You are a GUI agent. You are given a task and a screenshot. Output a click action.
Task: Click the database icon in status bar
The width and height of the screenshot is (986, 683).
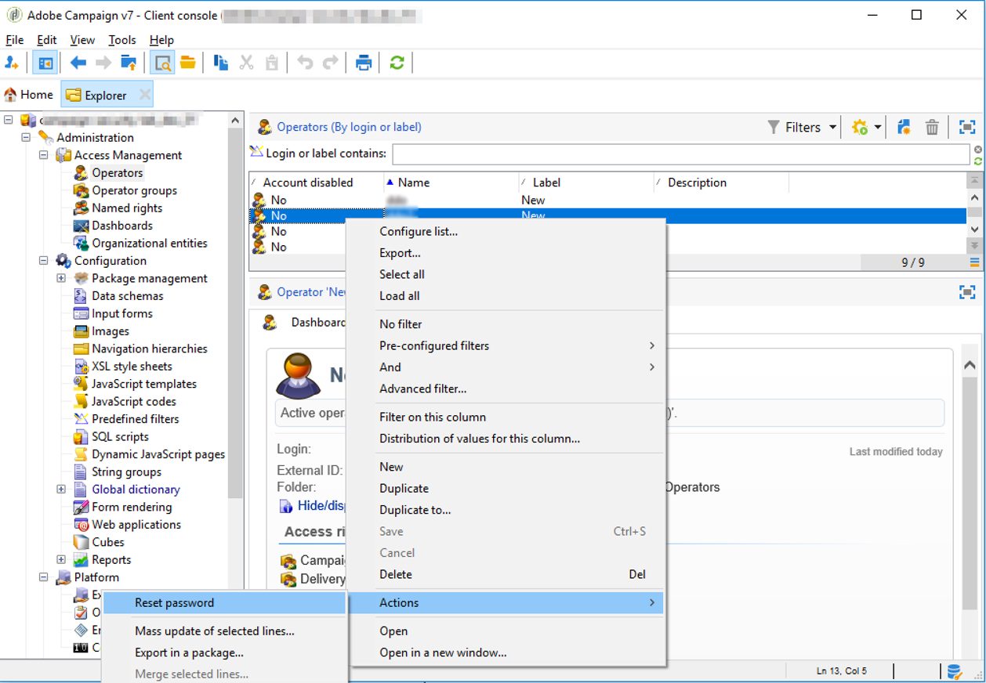pos(954,671)
